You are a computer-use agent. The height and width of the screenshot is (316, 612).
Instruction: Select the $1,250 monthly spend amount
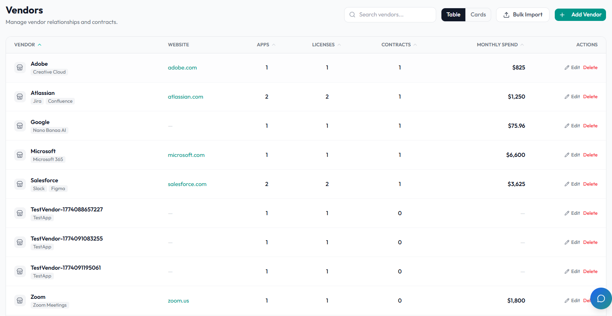(517, 97)
